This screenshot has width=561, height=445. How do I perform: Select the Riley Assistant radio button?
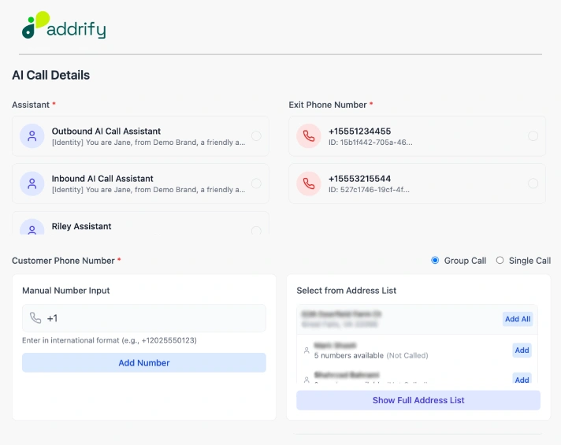(256, 230)
